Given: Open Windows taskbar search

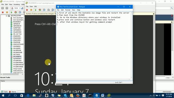Looking at the screenshot, I should pos(9,96).
